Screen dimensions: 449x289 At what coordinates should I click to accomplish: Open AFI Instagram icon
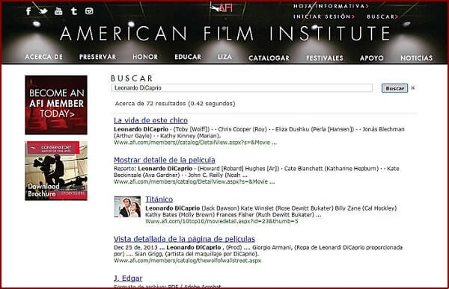pos(89,11)
